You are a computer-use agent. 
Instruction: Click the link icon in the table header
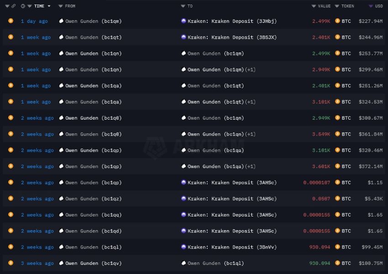(x=14, y=6)
